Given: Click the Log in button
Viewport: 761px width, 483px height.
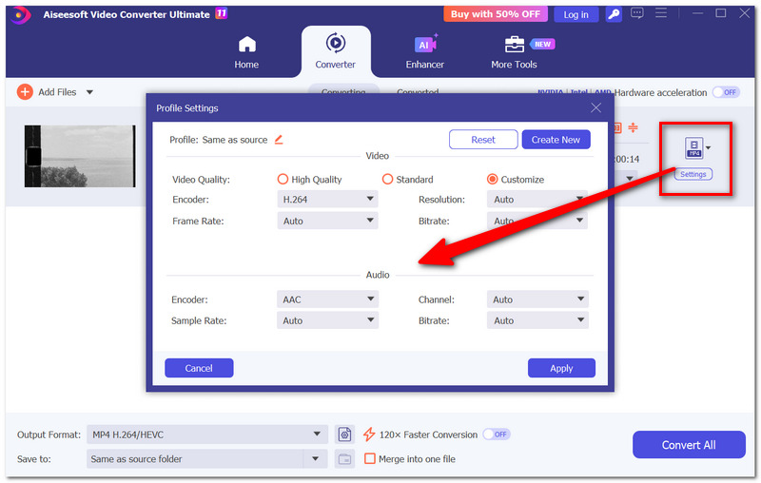Looking at the screenshot, I should (x=576, y=14).
